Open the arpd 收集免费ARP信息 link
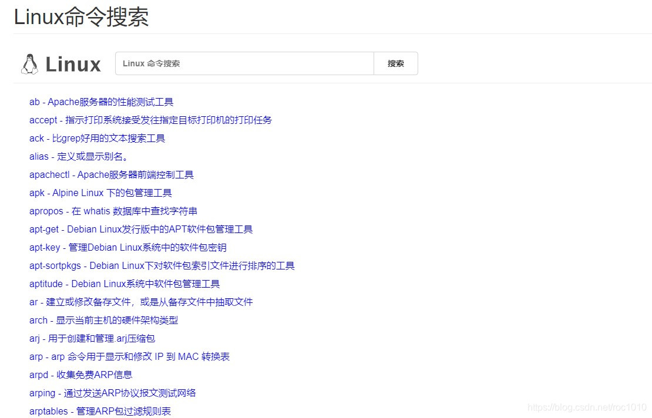 point(80,375)
